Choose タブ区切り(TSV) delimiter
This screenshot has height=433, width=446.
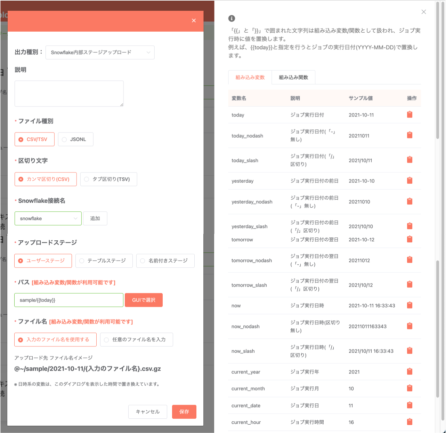click(108, 179)
